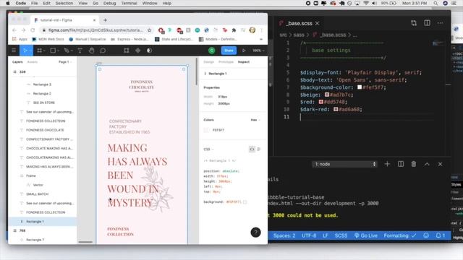Select the SMALL BATCH text layer
The image size is (463, 260).
43,194
